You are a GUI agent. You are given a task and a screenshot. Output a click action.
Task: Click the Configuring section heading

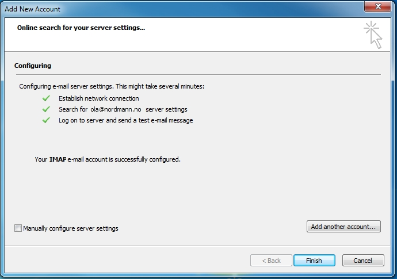point(33,66)
